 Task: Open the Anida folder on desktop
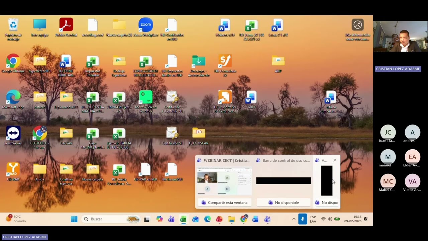click(39, 172)
